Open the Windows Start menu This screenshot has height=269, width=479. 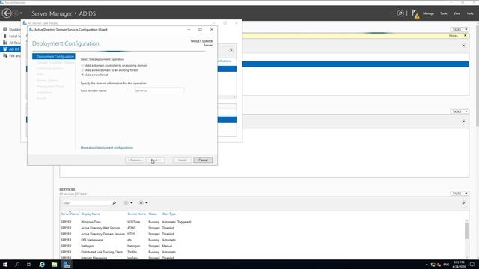click(x=5, y=265)
